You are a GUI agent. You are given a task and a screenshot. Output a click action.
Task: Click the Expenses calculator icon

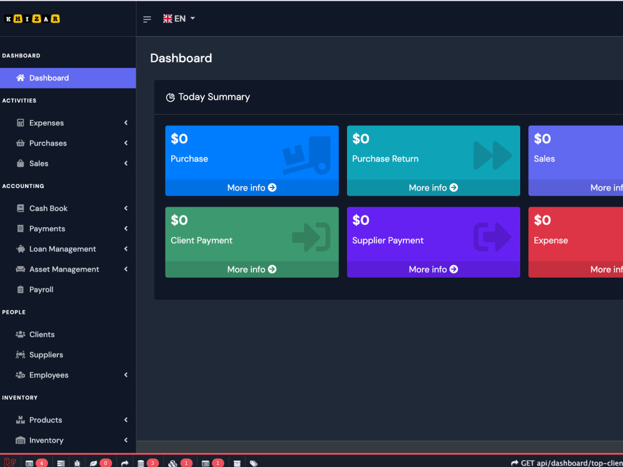click(x=21, y=123)
